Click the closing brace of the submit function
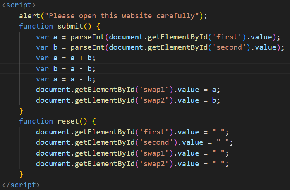The height and width of the screenshot is (190, 290). click(21, 111)
